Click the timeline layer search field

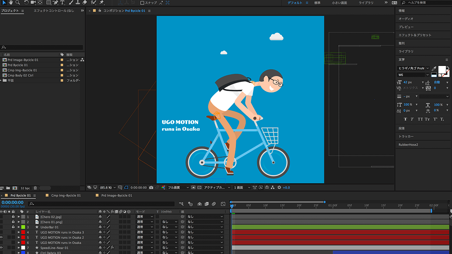tap(102, 204)
